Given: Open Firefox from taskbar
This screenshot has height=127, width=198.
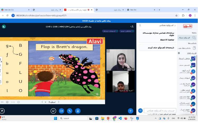Looking at the screenshot, I should 126,118.
